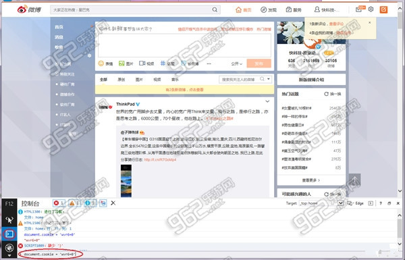Select the DOM Explorer element picker icon
The height and width of the screenshot is (260, 405).
9,220
